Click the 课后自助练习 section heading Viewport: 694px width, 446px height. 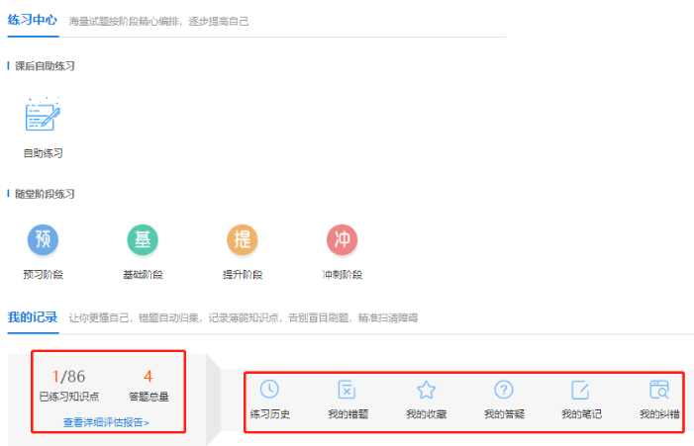[45, 66]
